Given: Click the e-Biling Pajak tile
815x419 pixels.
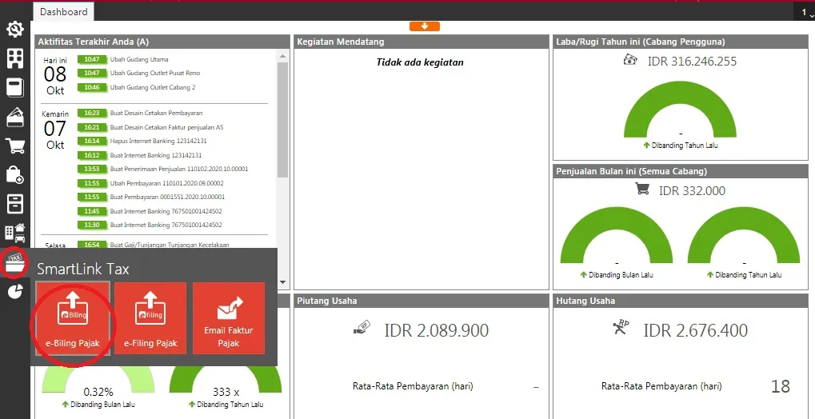Looking at the screenshot, I should pos(73,319).
